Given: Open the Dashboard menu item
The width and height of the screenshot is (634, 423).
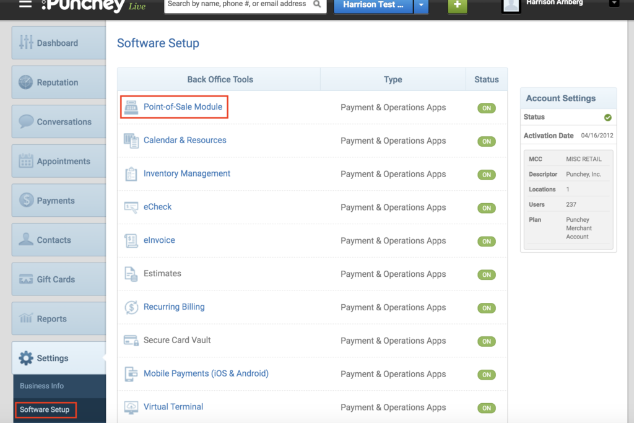Looking at the screenshot, I should (59, 43).
